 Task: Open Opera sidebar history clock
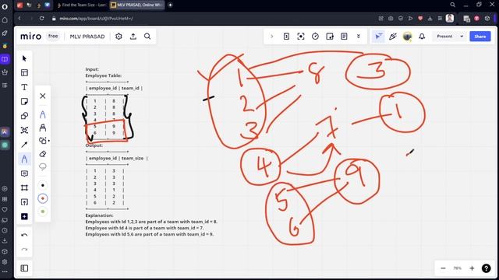coord(5,230)
